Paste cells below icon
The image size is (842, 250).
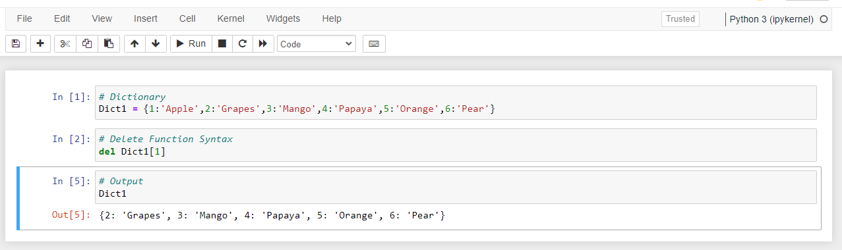108,44
